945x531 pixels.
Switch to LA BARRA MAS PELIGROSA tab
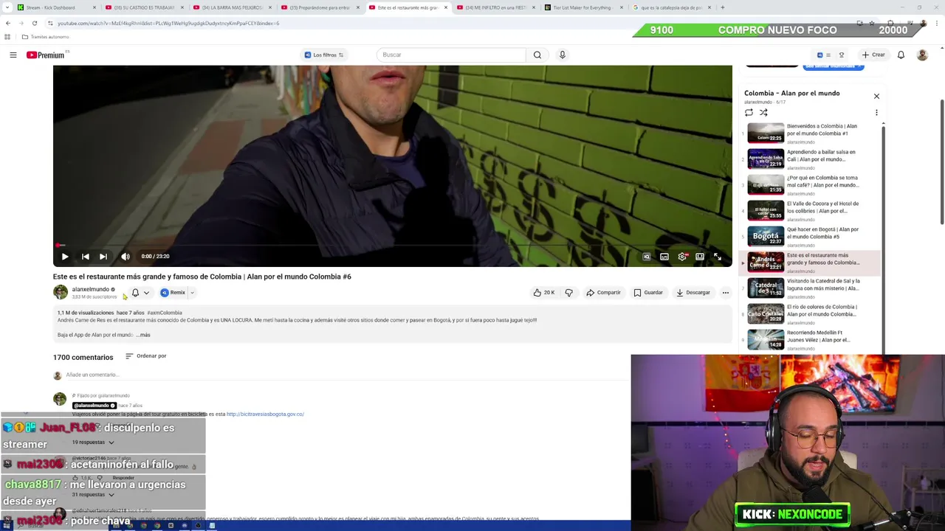tap(232, 7)
